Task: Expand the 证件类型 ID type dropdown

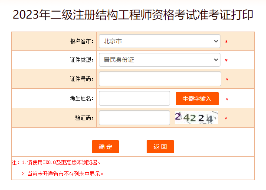Action: (x=159, y=60)
